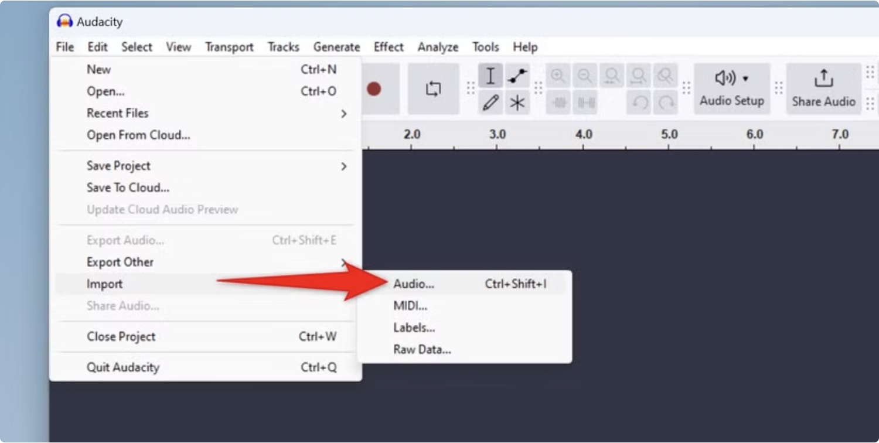Click the Share Audio button
This screenshot has height=443, width=879.
(824, 89)
